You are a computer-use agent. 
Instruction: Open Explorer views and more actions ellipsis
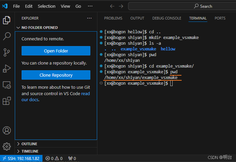coord(89,18)
